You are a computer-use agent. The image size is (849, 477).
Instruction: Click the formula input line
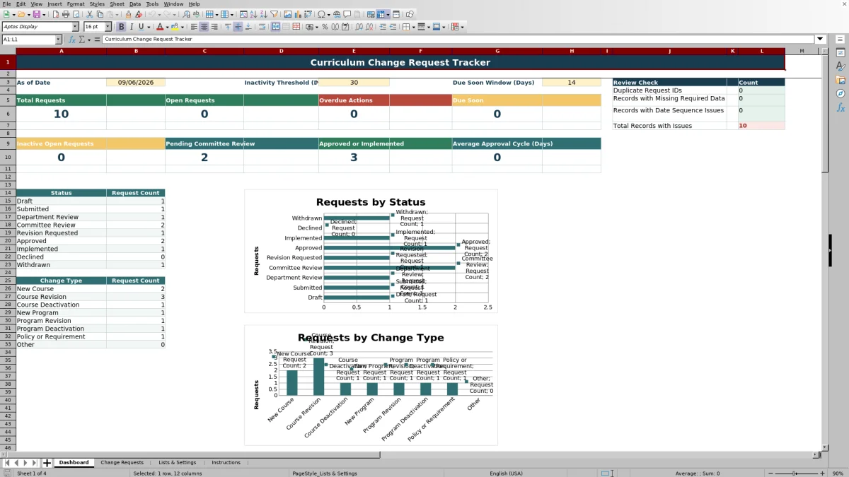pyautogui.click(x=458, y=40)
